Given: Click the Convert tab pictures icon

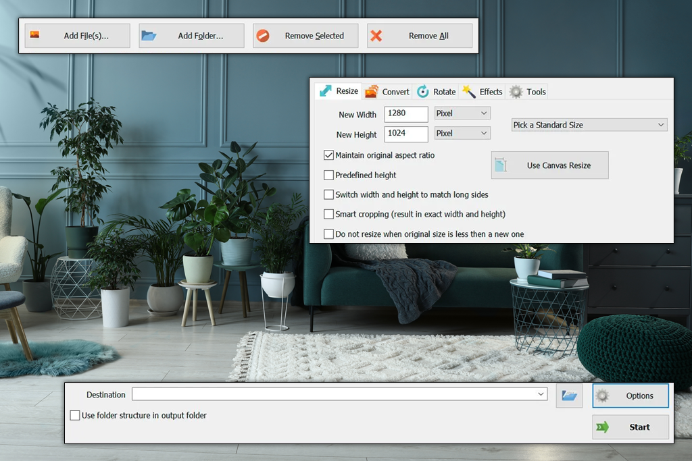Looking at the screenshot, I should click(x=372, y=91).
